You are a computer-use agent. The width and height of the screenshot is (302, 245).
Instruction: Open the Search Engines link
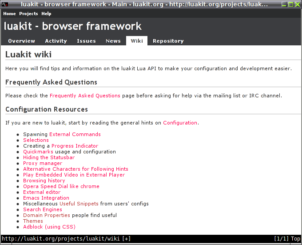click(43, 209)
